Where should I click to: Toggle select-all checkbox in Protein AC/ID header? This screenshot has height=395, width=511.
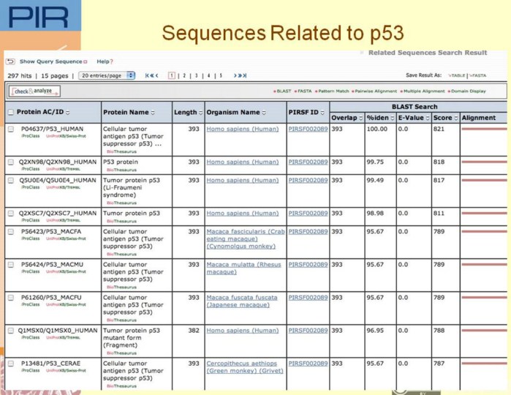10,113
